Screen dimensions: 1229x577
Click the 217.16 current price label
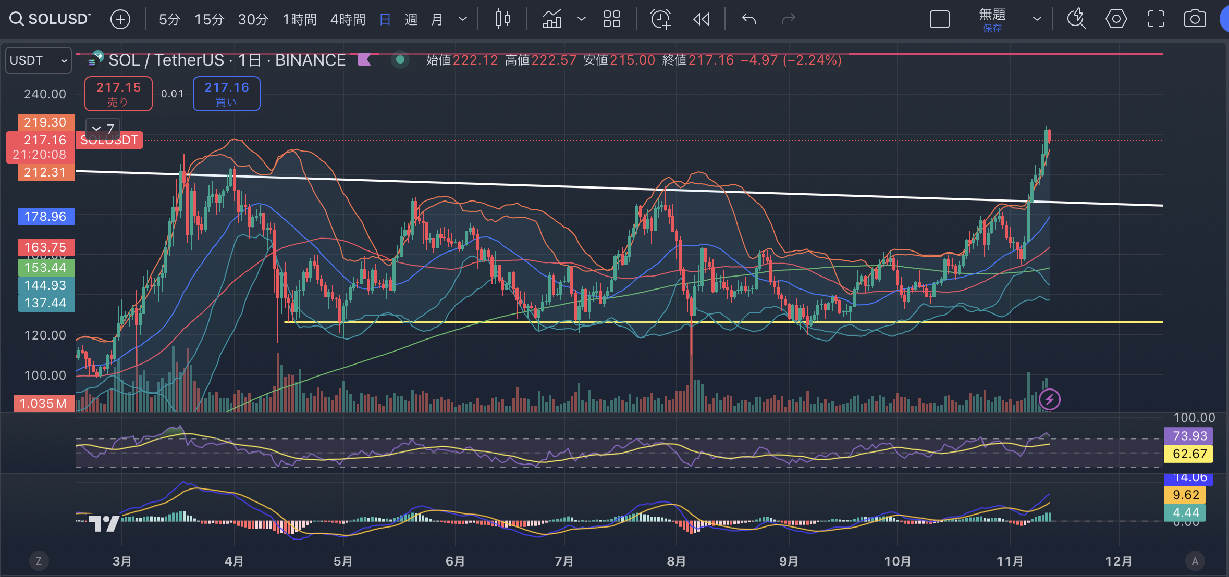tap(41, 147)
